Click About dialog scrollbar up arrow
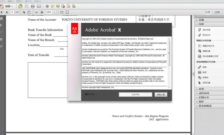Screen dimensions: 224x135 [169, 39]
